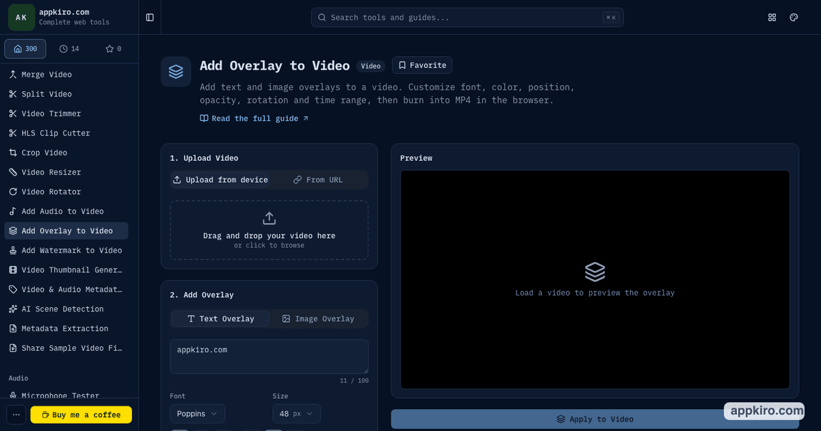Open the three-dots more menu button
Viewport: 821px width, 431px height.
click(x=16, y=415)
